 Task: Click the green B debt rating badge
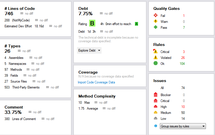click(92, 23)
